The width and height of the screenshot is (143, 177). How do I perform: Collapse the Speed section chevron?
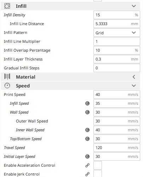point(134,86)
